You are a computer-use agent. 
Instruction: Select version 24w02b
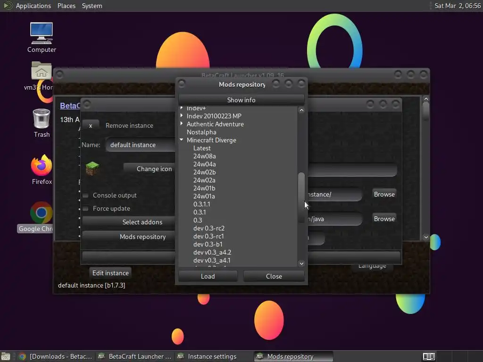click(205, 172)
